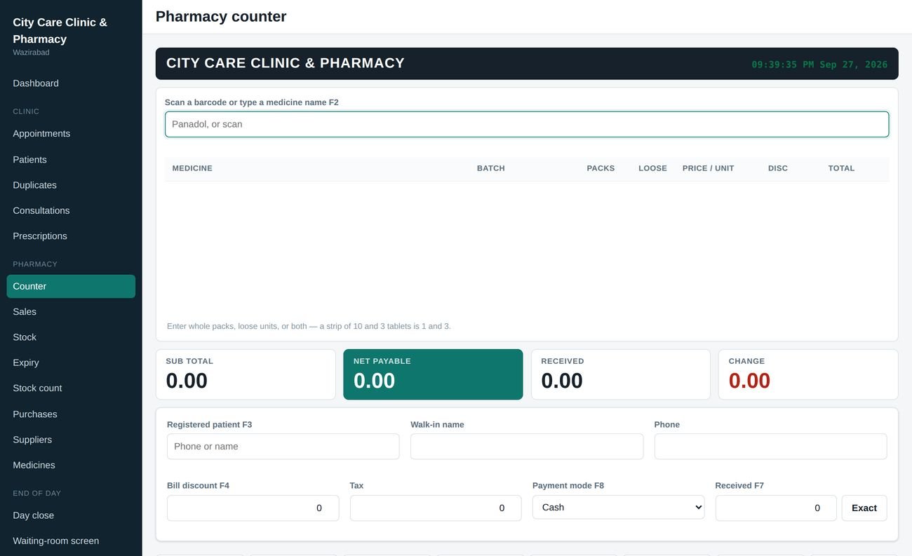Open the Waiting-room screen link
912x556 pixels.
(71, 541)
